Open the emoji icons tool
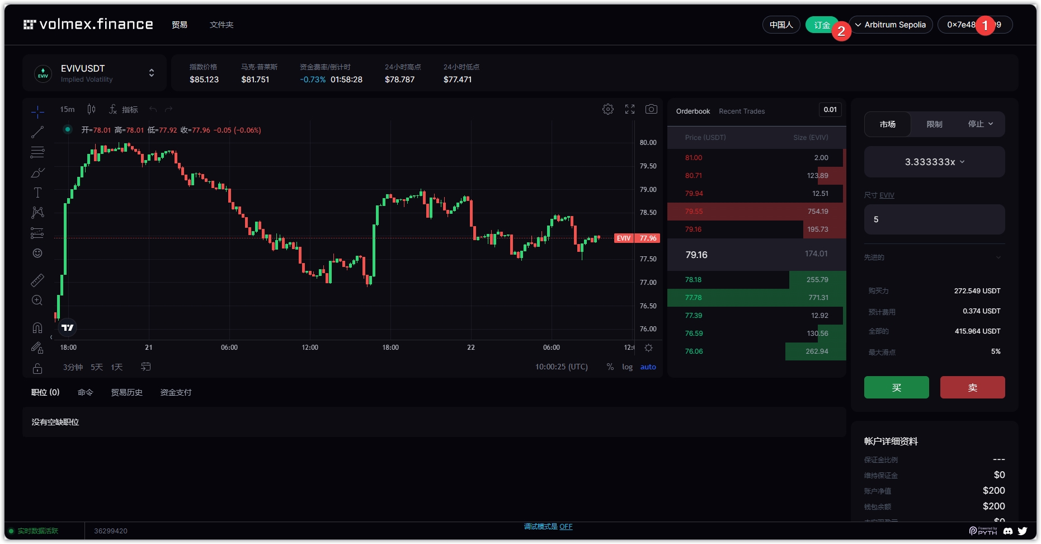 click(37, 254)
